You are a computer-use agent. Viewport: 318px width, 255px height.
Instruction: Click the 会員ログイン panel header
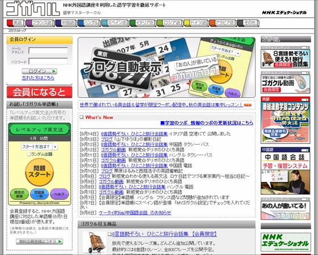click(x=40, y=40)
